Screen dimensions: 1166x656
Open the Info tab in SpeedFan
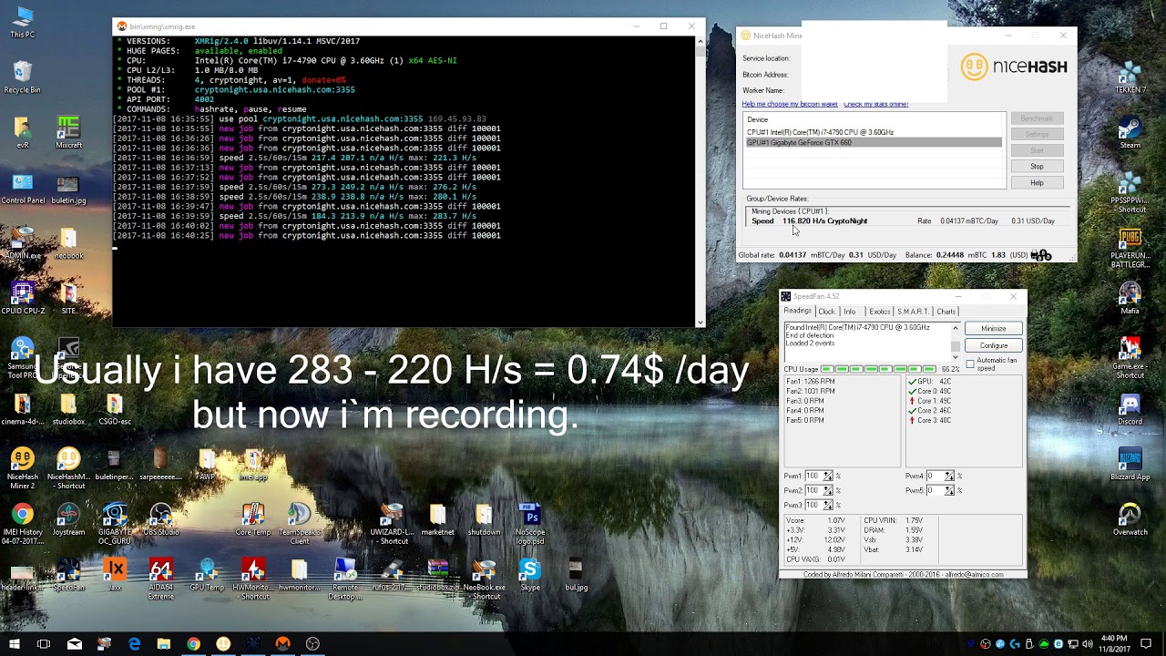pyautogui.click(x=850, y=312)
